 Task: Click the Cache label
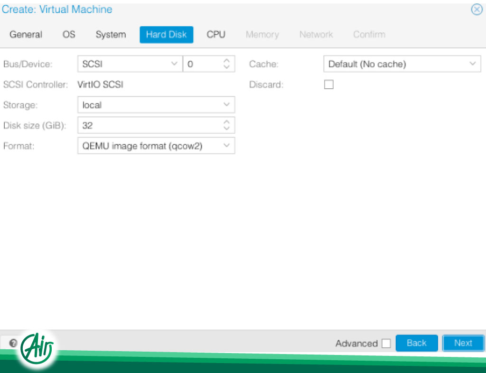(x=264, y=64)
